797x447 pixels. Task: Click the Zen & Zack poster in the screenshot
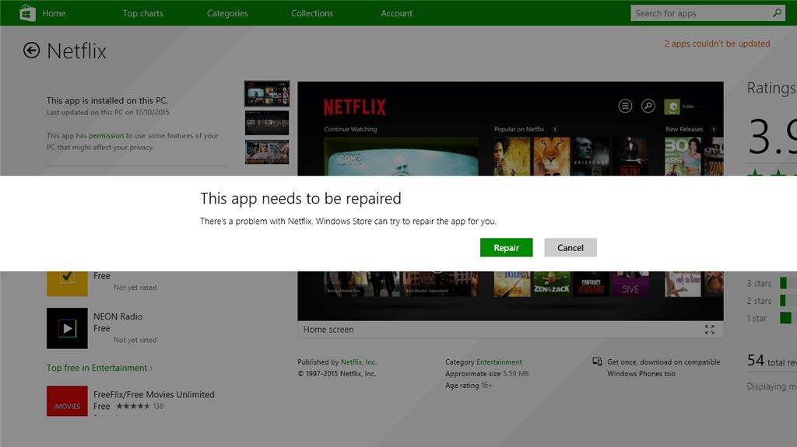coord(552,285)
